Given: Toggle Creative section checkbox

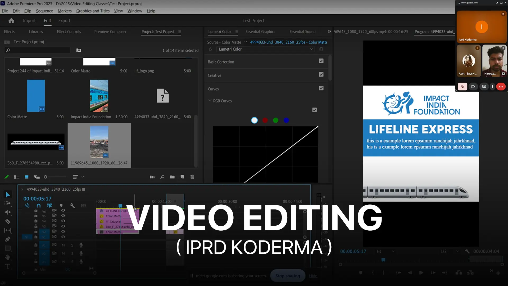Looking at the screenshot, I should [x=321, y=74].
